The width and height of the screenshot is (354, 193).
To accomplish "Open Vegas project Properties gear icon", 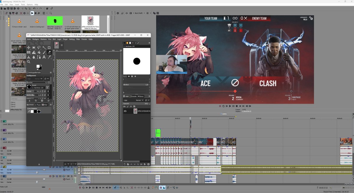I will pos(18,9).
